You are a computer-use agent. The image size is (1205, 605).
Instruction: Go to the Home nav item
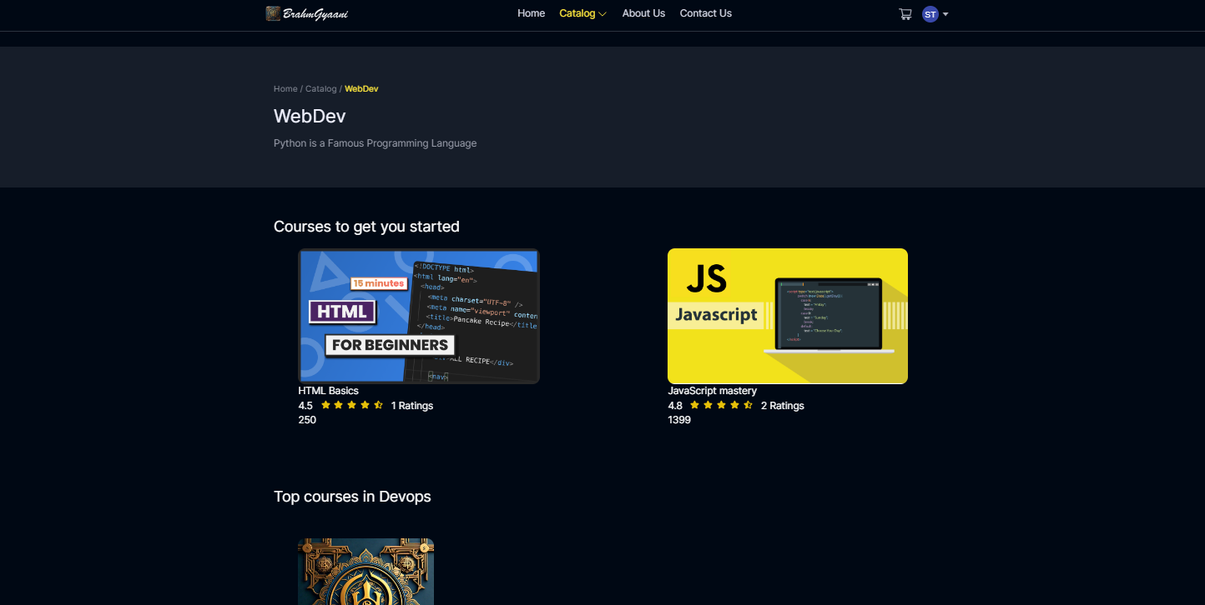tap(531, 13)
